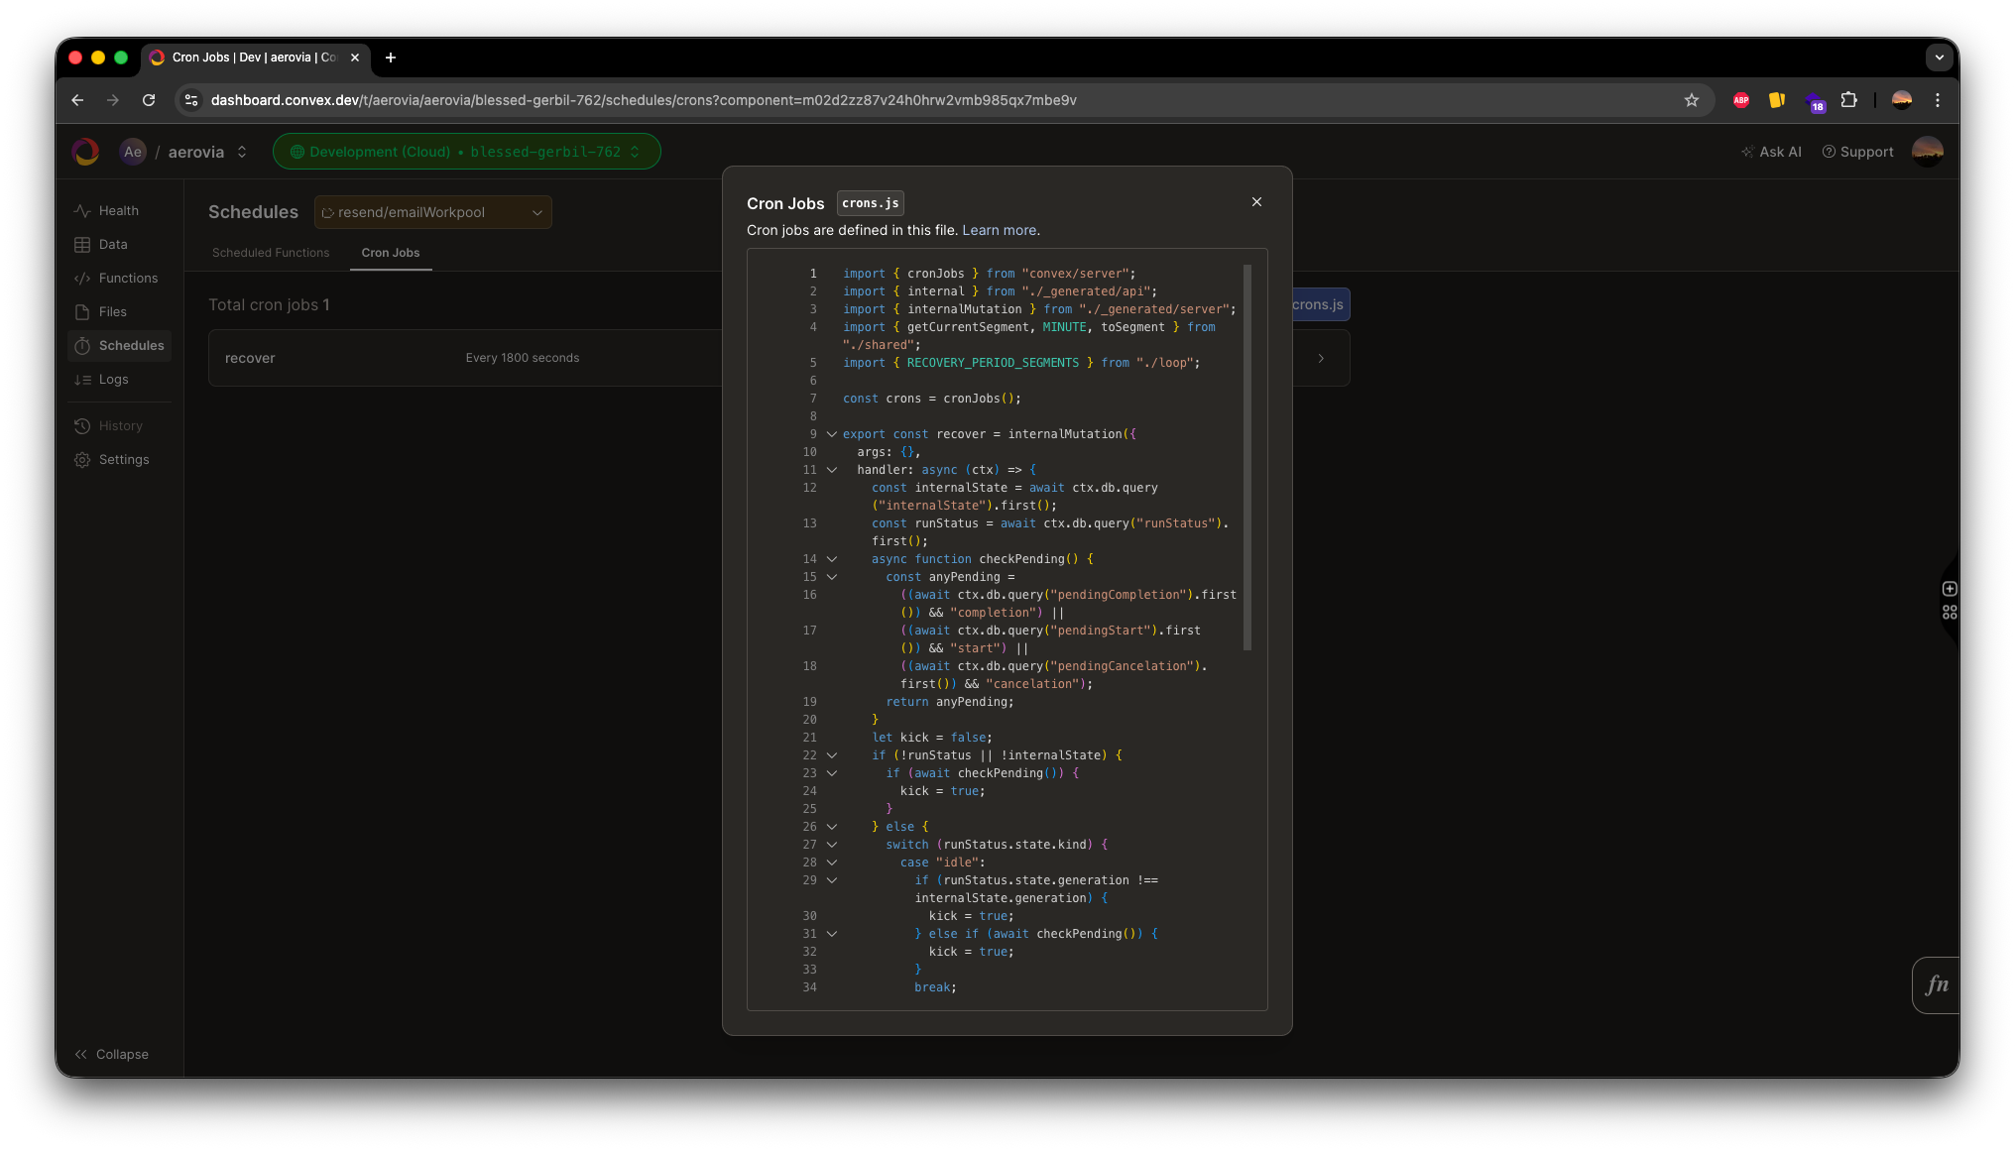Open the Data sidebar item
The image size is (2015, 1151).
point(112,245)
